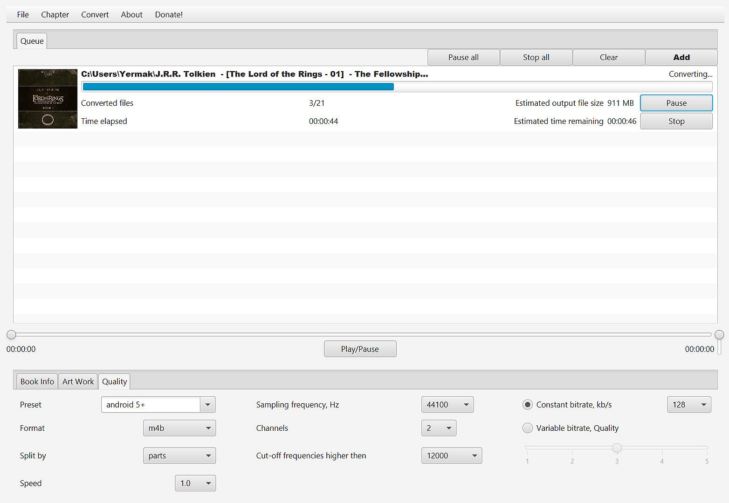Open the About menu
Screen dimensions: 729x503
tap(131, 14)
